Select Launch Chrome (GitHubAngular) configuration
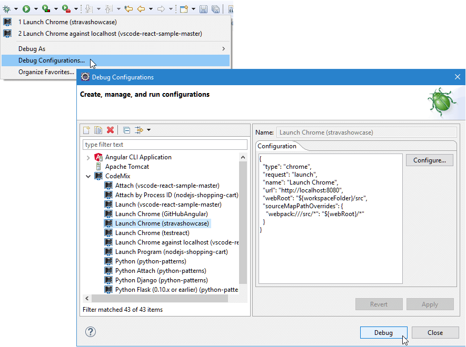The height and width of the screenshot is (347, 466). point(161,214)
